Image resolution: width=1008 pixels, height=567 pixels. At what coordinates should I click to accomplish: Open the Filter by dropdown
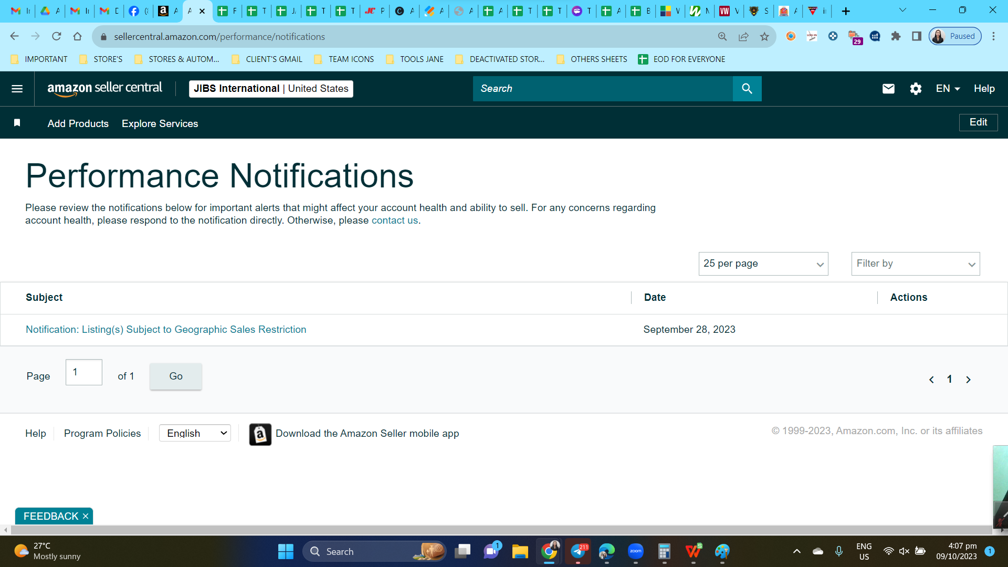916,264
